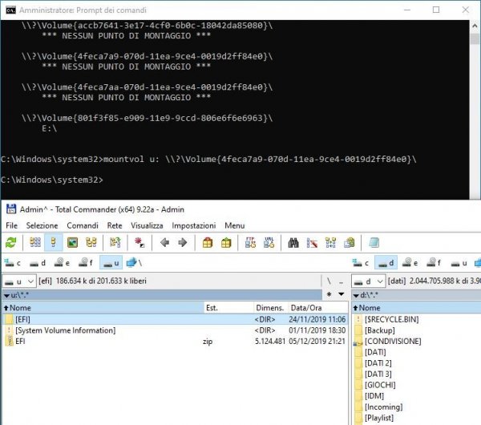Sort left panel by Dimens. column
The width and height of the screenshot is (481, 425).
271,308
